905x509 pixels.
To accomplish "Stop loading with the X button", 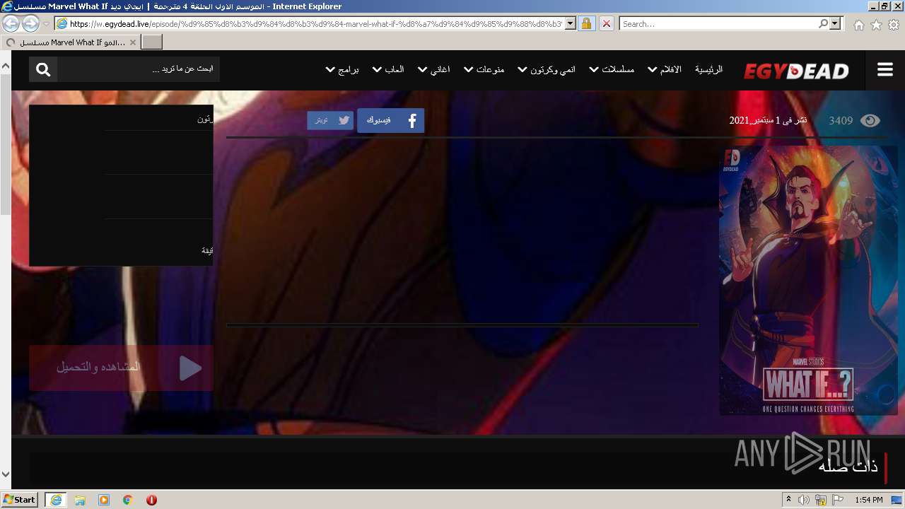I will coord(606,23).
